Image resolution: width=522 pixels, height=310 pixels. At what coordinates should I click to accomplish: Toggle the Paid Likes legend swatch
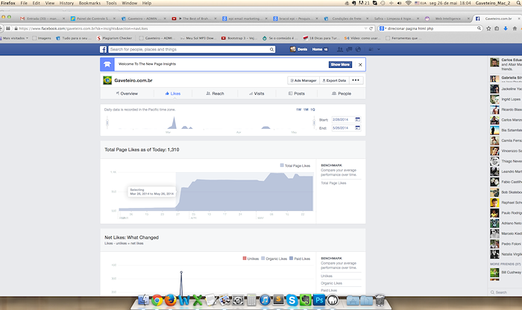(292, 259)
